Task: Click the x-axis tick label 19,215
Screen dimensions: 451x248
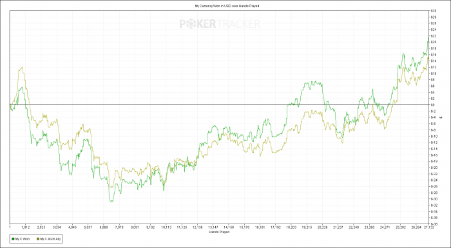Action: tap(307, 227)
